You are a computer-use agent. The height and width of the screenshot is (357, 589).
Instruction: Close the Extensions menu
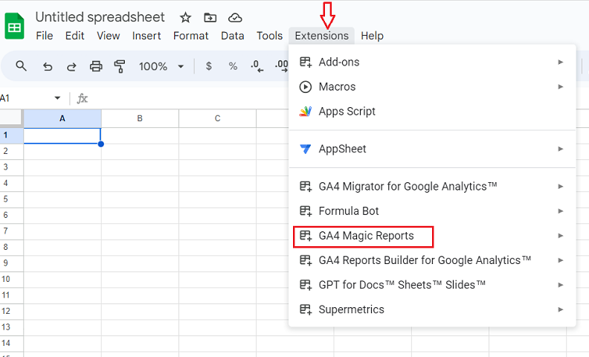pos(321,36)
